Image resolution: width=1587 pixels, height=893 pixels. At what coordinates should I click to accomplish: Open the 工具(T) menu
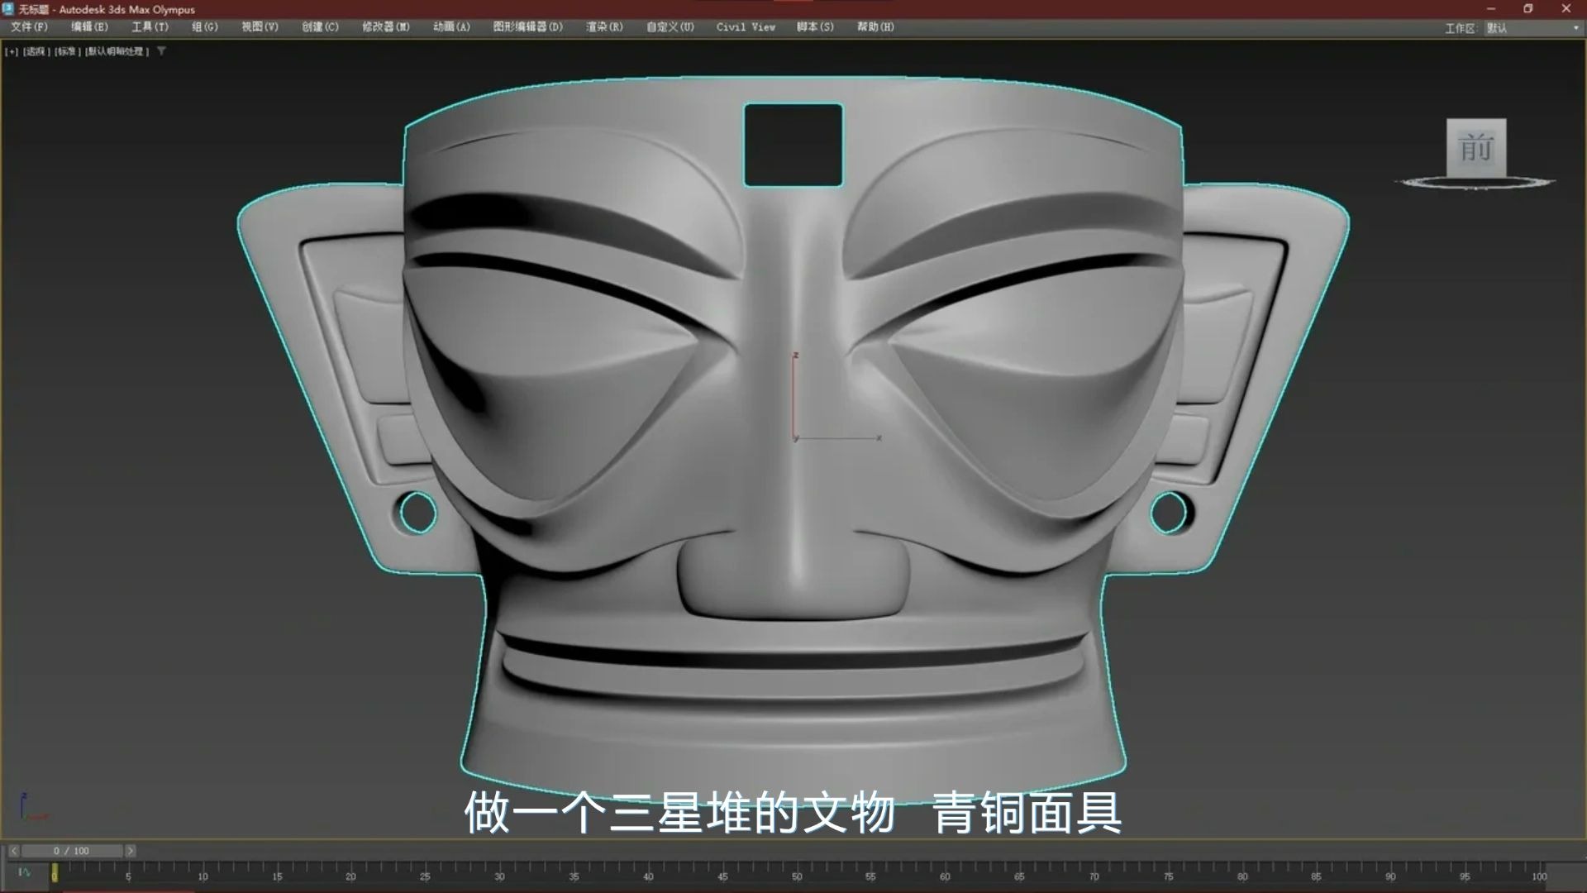click(x=150, y=27)
